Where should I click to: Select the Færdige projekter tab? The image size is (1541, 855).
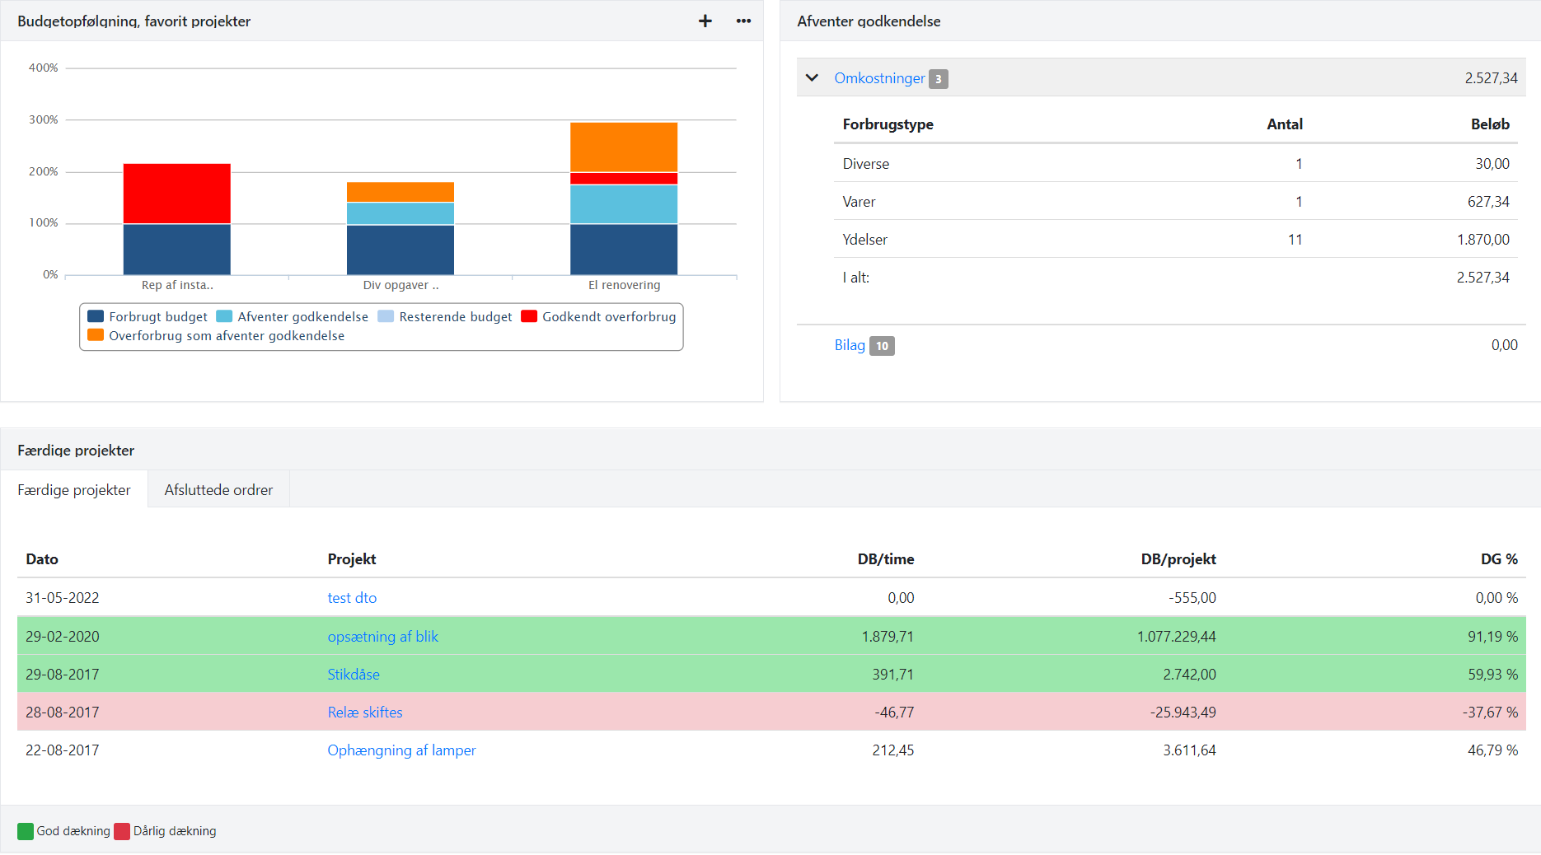pos(74,490)
